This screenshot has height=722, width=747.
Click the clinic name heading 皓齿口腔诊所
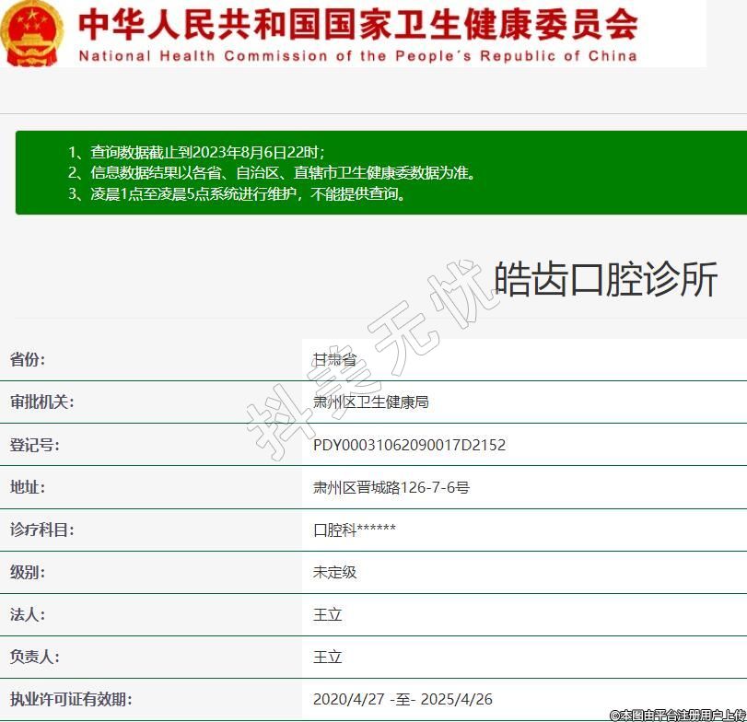tap(605, 279)
